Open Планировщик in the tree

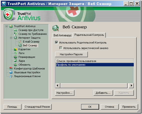27,57
